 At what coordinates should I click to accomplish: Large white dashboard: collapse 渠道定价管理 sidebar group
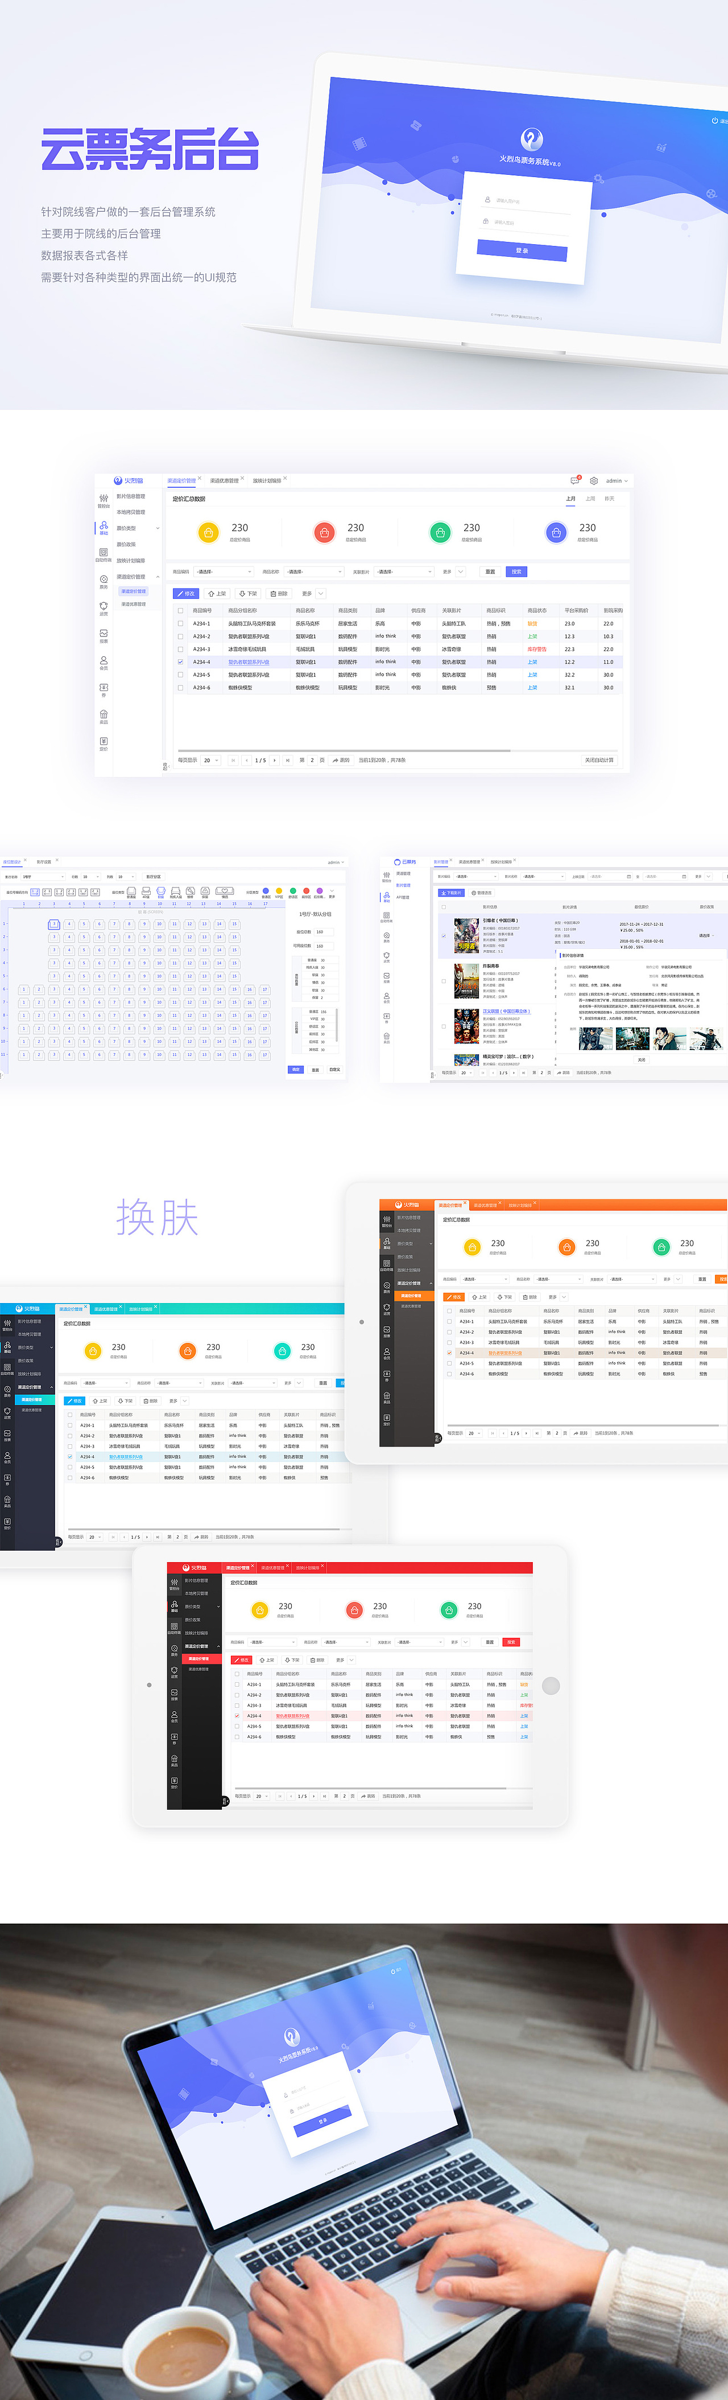137,577
